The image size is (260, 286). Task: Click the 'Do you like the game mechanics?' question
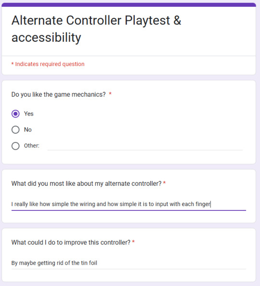click(x=58, y=94)
